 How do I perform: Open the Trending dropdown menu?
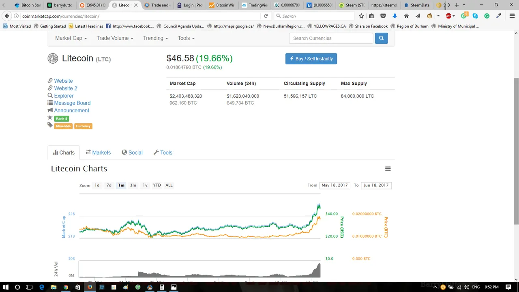click(155, 38)
